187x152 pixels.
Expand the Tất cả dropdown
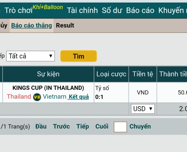point(31,56)
